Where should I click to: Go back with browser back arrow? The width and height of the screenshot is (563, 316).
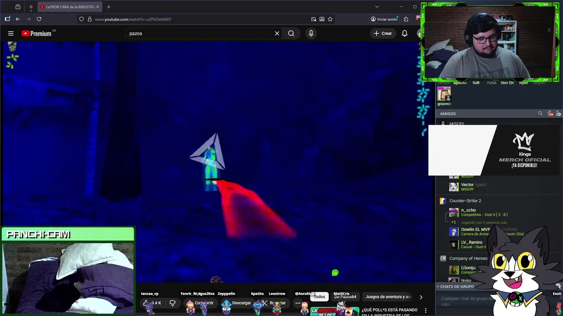tap(18, 19)
